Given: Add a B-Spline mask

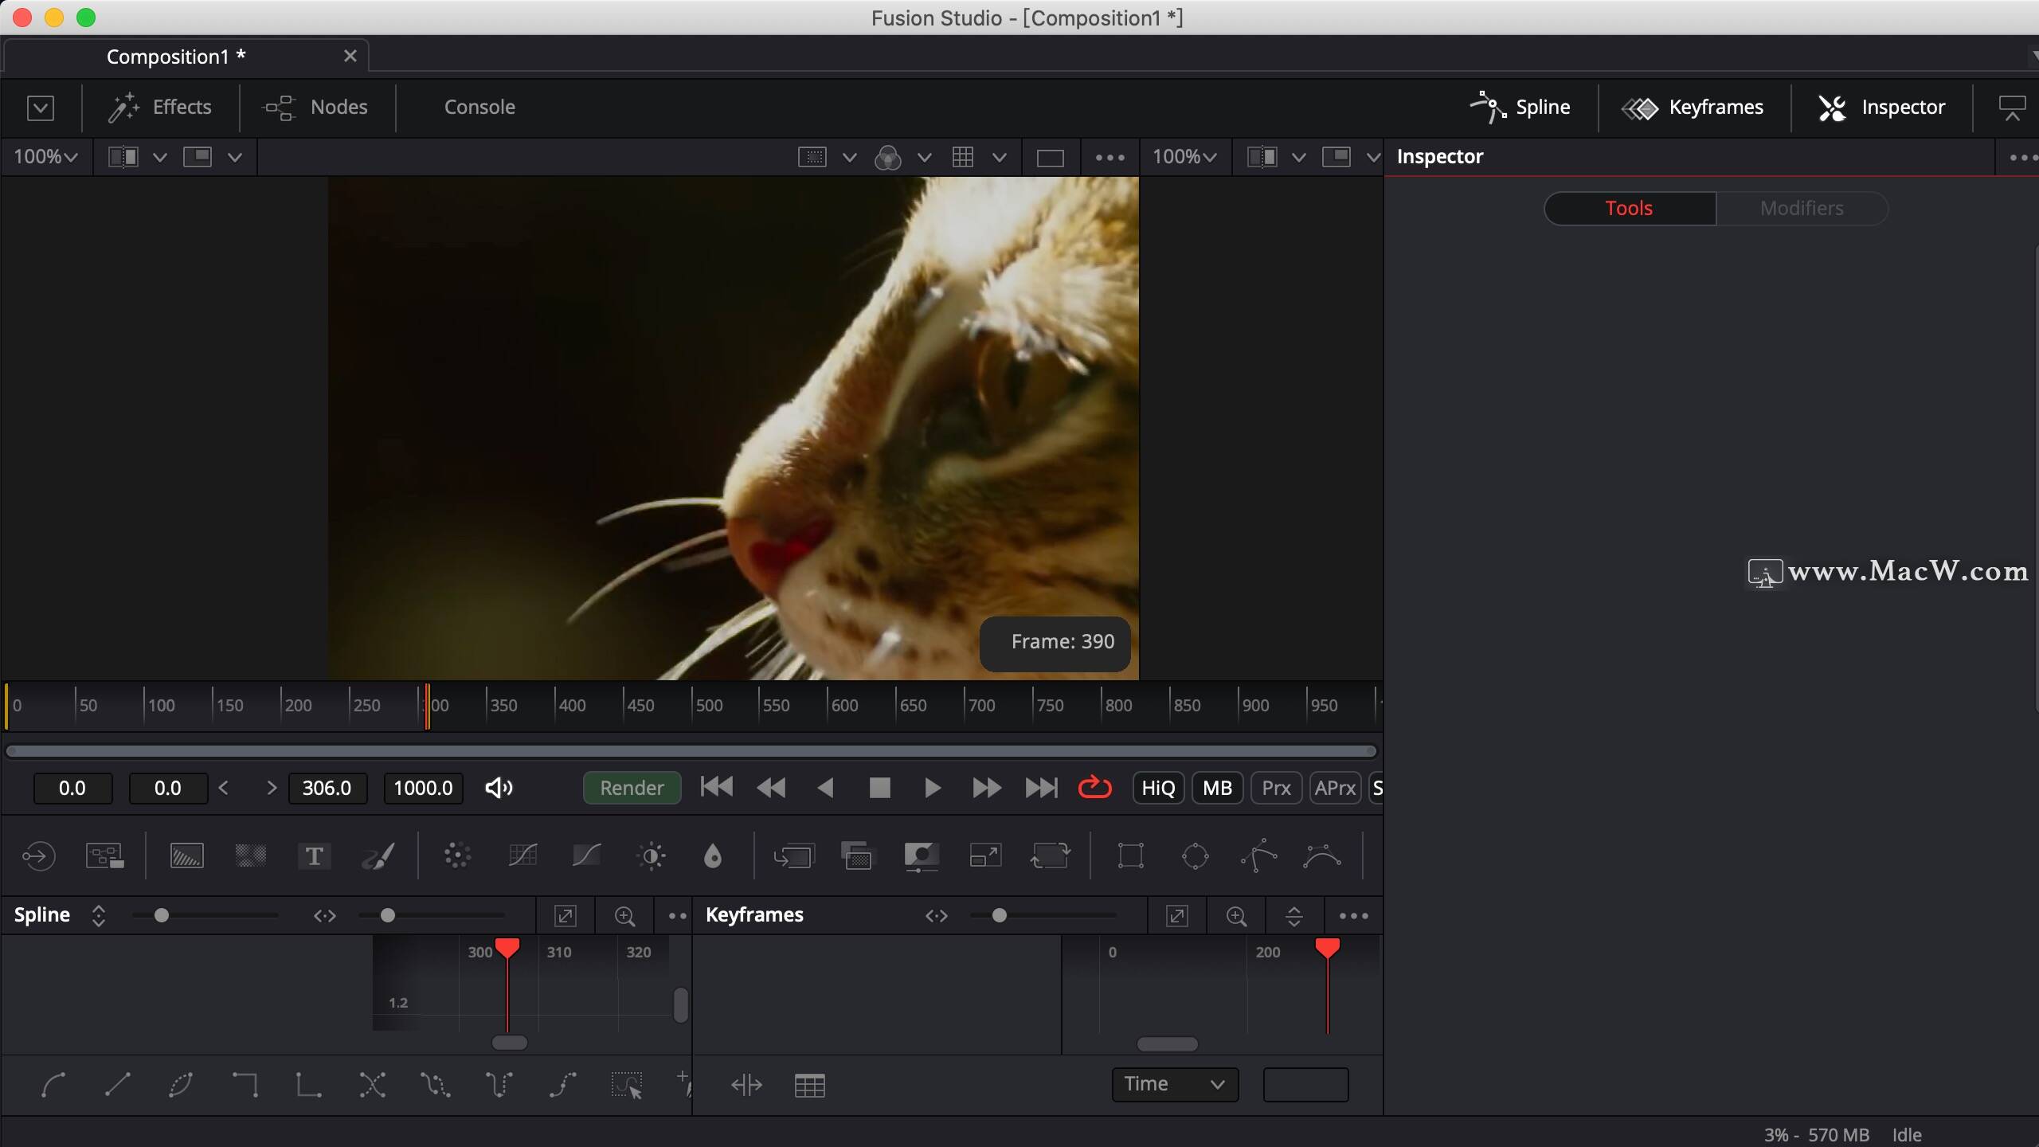Looking at the screenshot, I should pyautogui.click(x=1322, y=856).
